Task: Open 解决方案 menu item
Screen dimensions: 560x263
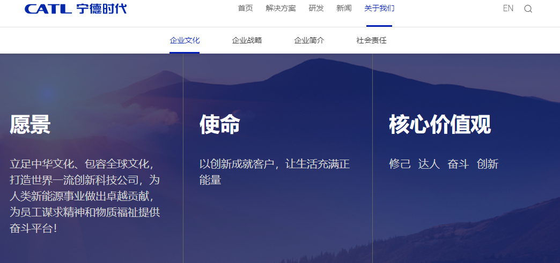Action: tap(281, 8)
